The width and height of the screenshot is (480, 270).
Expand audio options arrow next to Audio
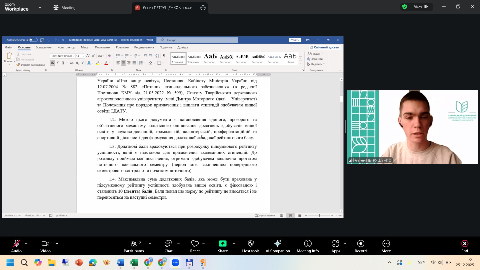pyautogui.click(x=26, y=243)
